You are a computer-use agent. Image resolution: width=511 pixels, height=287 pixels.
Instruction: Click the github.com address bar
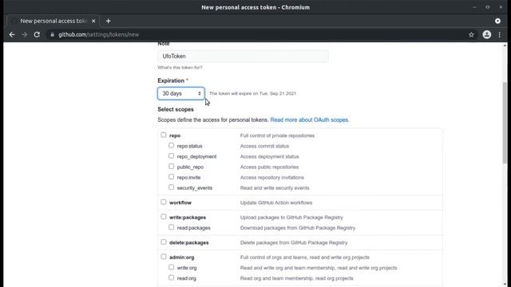(261, 34)
